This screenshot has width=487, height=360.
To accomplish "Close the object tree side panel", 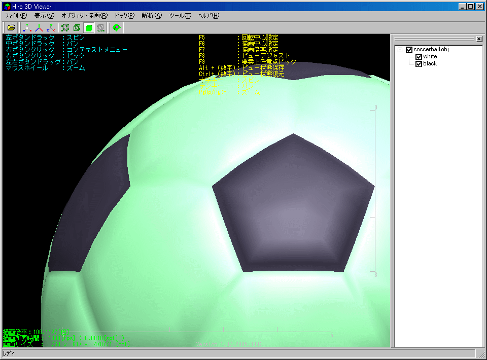I will click(x=479, y=39).
